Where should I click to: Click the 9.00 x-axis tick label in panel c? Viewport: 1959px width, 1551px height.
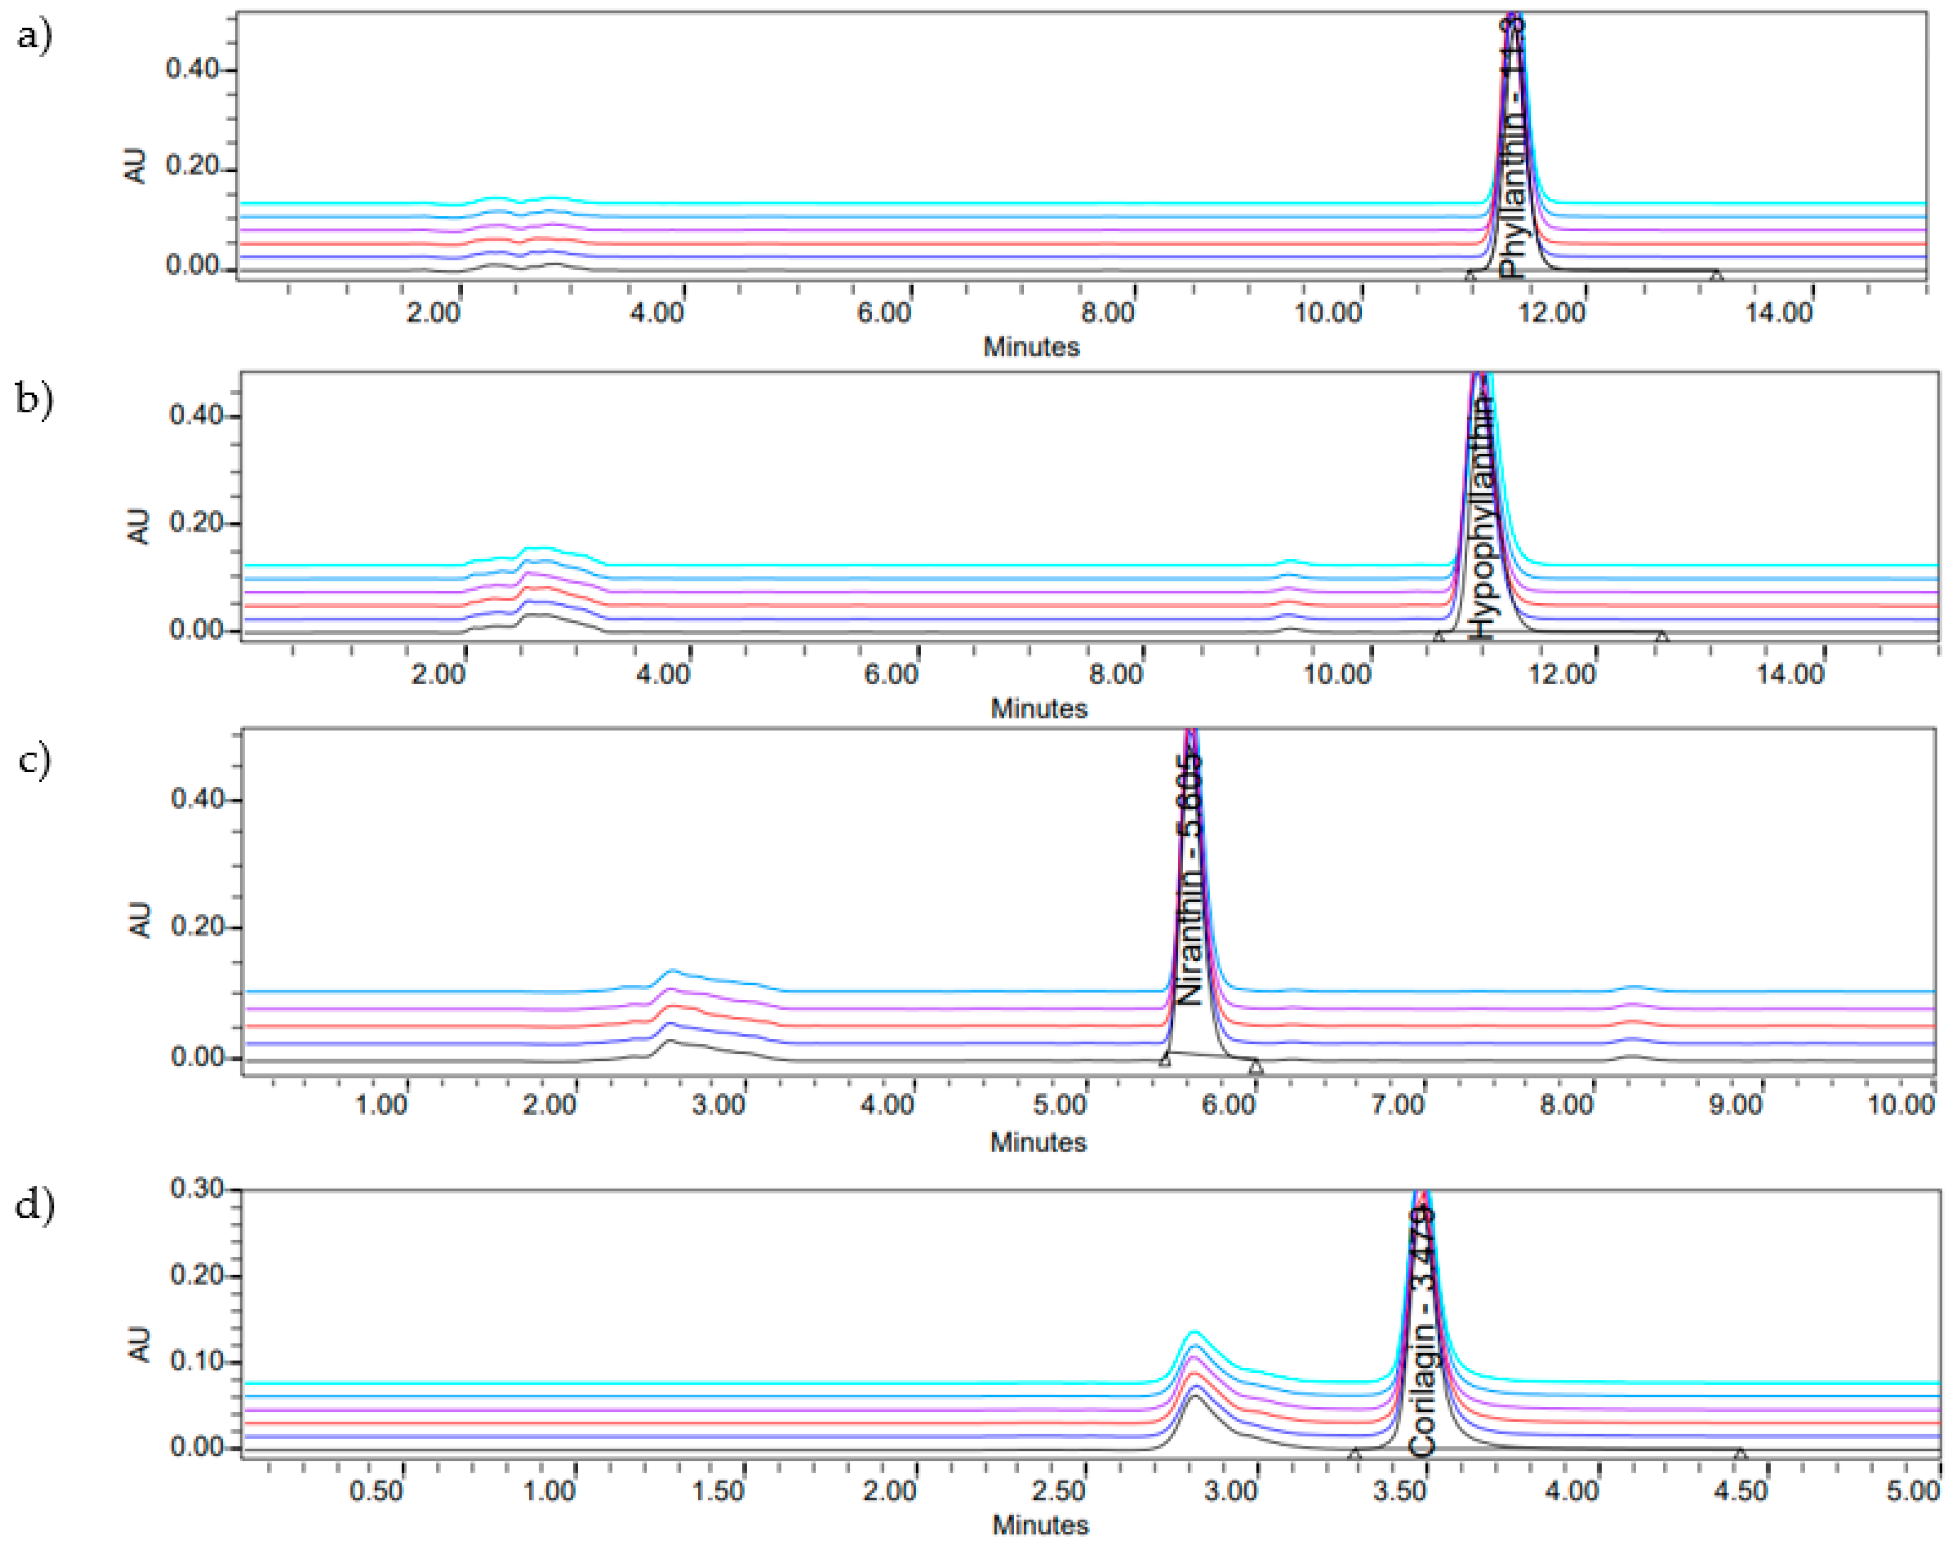[1736, 1105]
